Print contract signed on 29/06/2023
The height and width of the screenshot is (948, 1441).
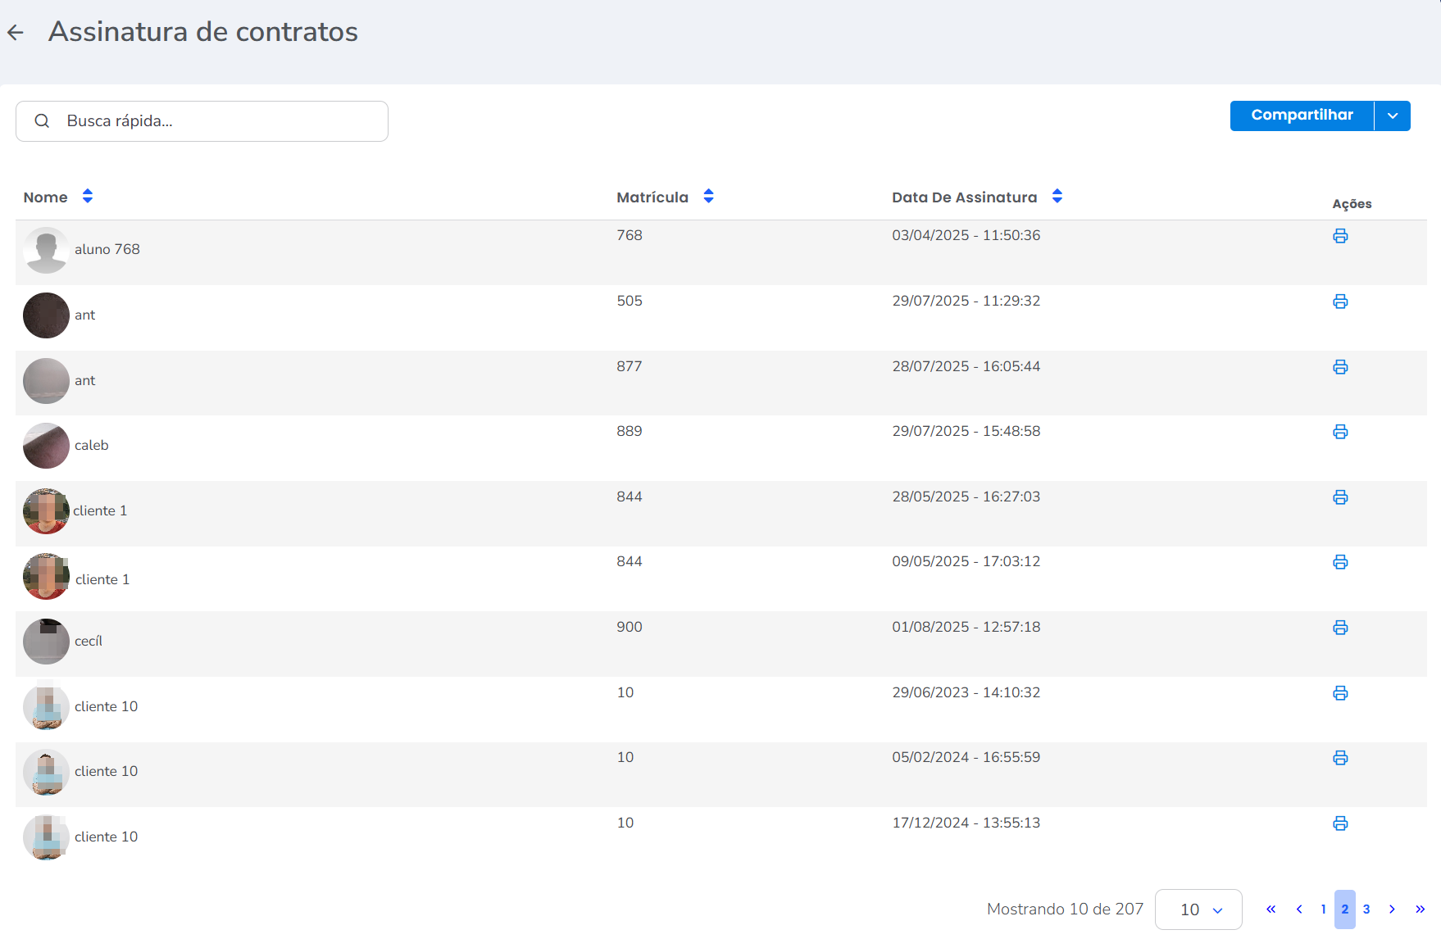coord(1340,693)
